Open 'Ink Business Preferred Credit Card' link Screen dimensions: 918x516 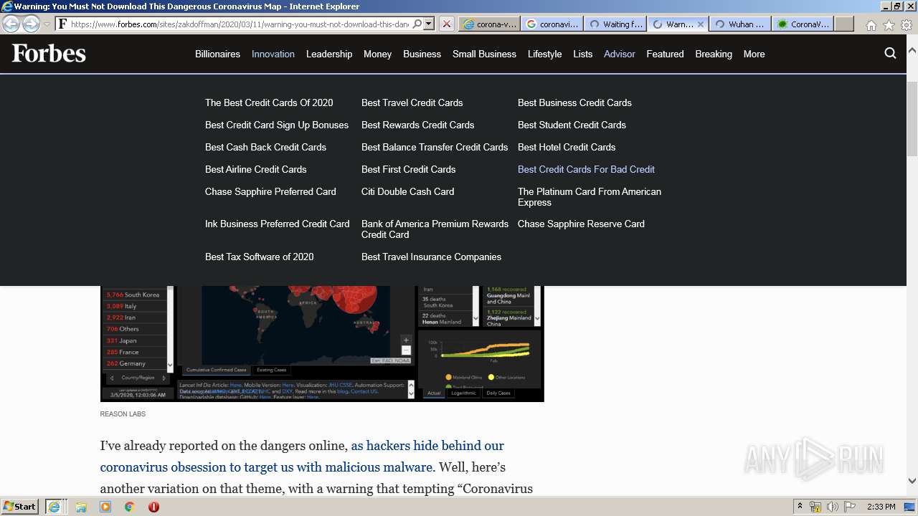(x=277, y=224)
